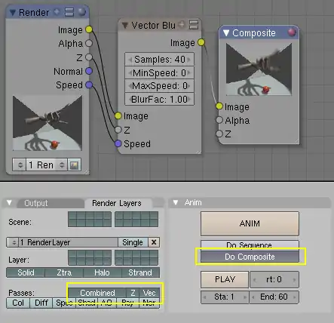The width and height of the screenshot is (334, 323).
Task: Open the 1 RenderLayer selector dropdown
Action: [12, 242]
